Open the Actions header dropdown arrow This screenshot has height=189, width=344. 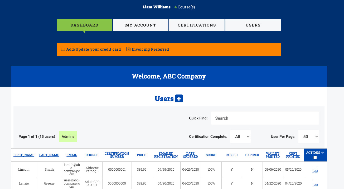[x=323, y=153]
